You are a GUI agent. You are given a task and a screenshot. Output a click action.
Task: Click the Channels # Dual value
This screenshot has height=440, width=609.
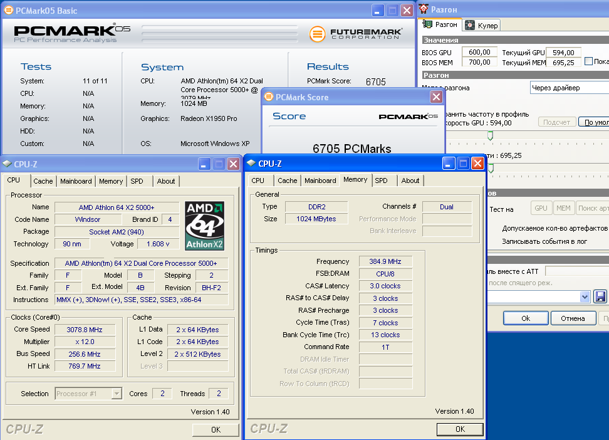click(447, 207)
